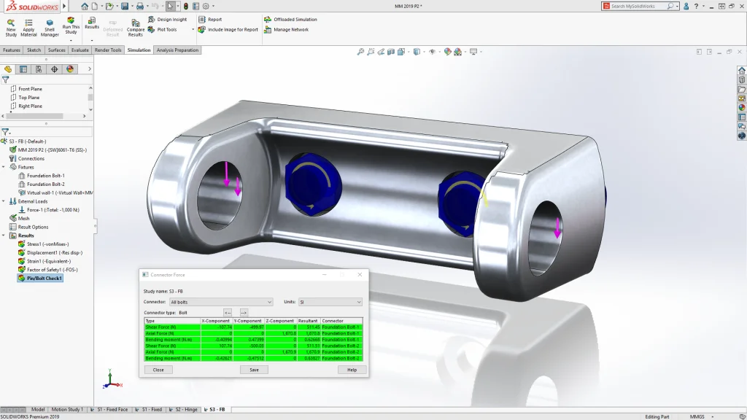This screenshot has height=420, width=747.
Task: Open the ConfigurationManager tab icon
Action: (x=39, y=69)
